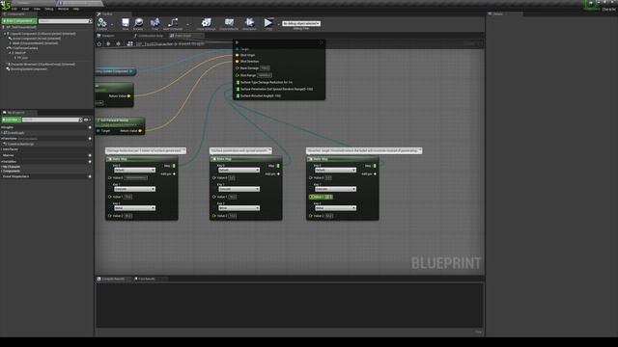This screenshot has height=347, width=618.
Task: Click the graph bookmark star icon
Action: coord(99,43)
